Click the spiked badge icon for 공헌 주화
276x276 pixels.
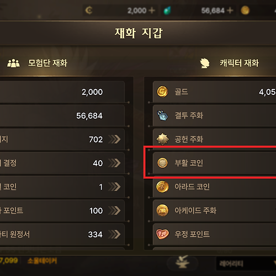162,139
